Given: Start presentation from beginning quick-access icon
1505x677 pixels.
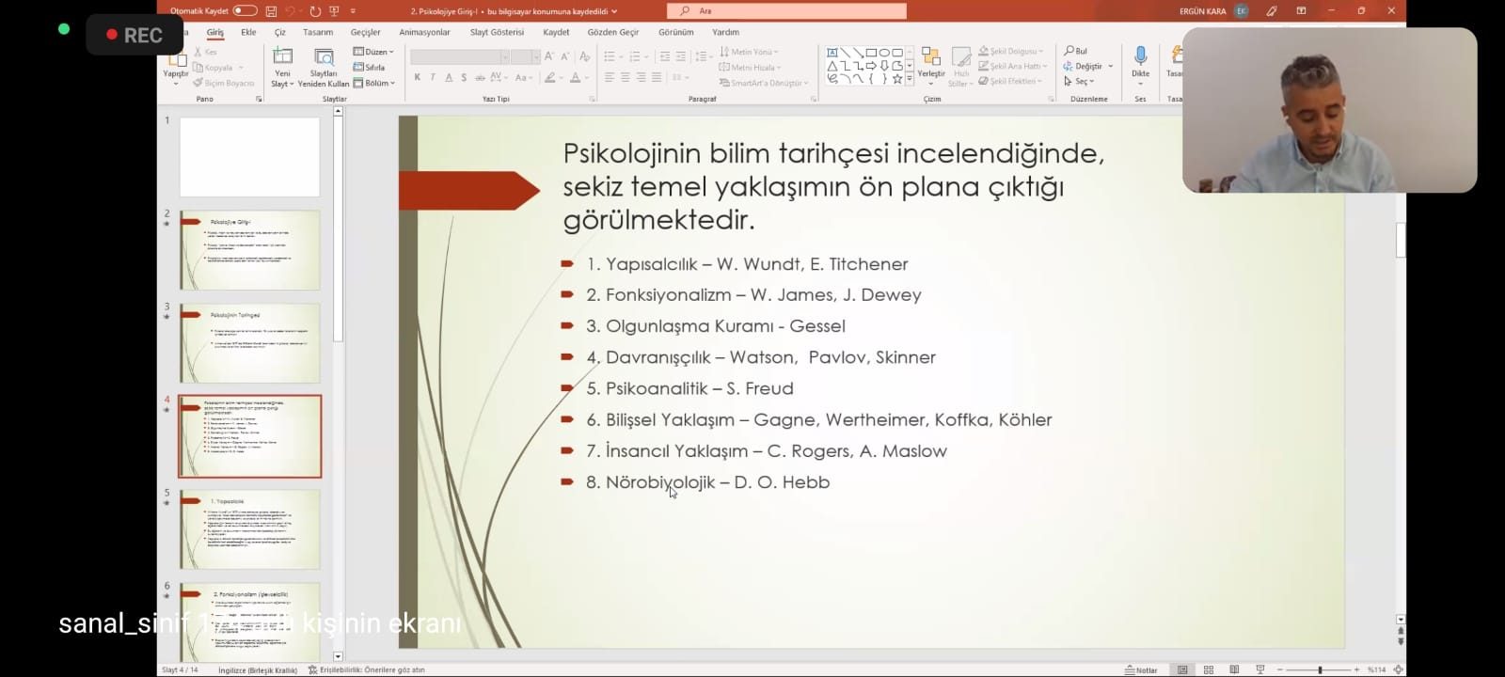Looking at the screenshot, I should click(334, 11).
